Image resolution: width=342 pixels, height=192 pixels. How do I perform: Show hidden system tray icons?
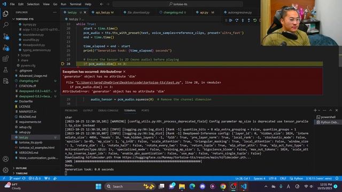(x=266, y=186)
